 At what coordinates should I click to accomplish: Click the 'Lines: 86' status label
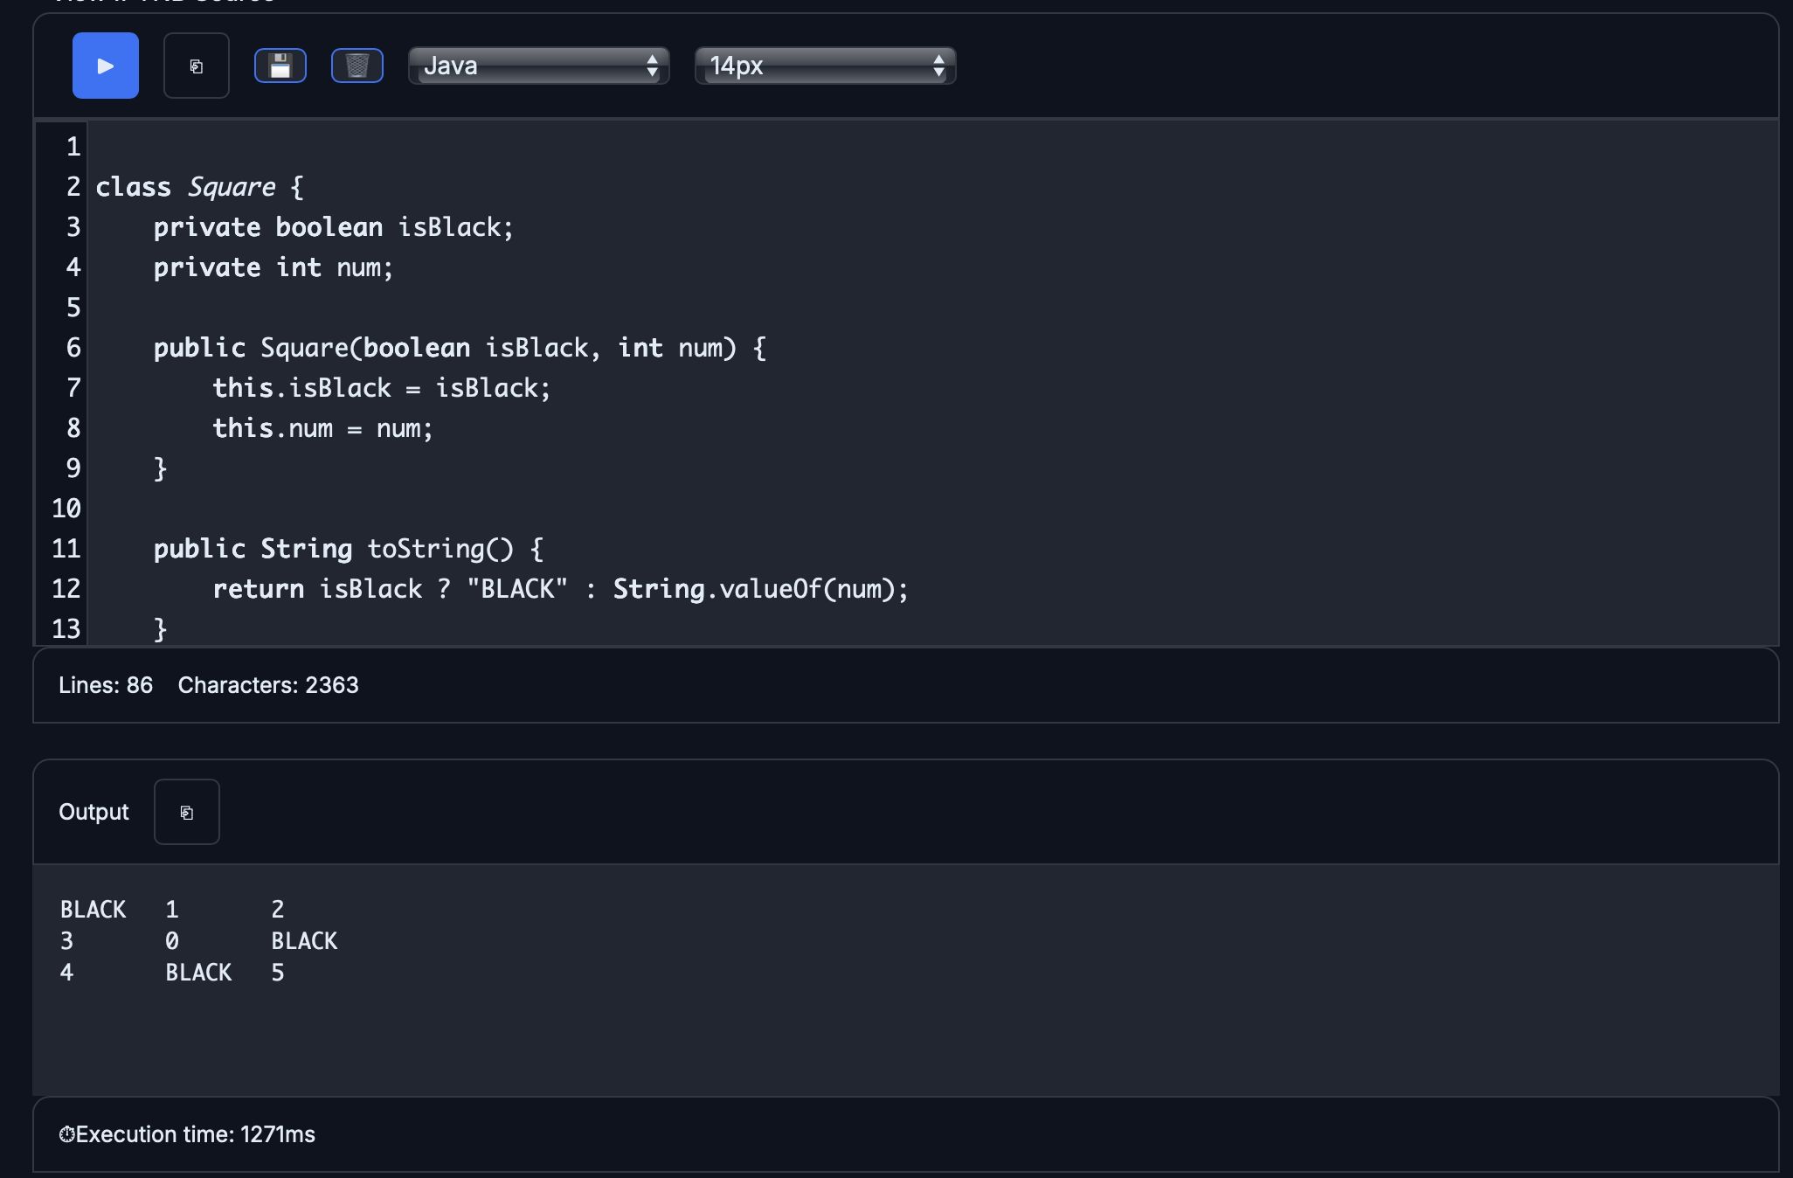106,685
